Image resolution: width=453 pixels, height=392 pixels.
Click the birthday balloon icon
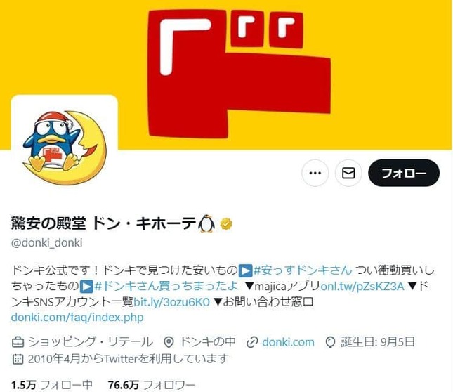(x=330, y=342)
